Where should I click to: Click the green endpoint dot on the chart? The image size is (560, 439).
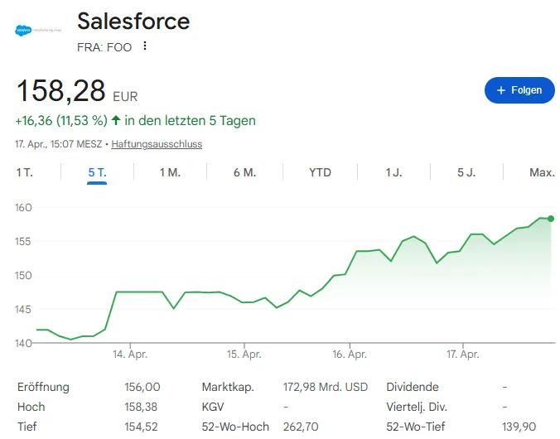tap(551, 219)
